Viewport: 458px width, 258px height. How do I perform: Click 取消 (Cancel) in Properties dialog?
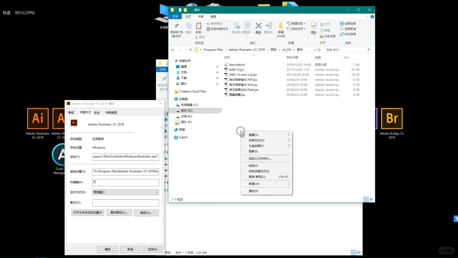point(130,249)
